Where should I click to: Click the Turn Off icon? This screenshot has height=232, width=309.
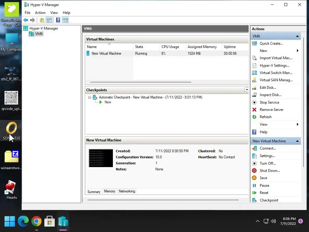click(x=254, y=163)
